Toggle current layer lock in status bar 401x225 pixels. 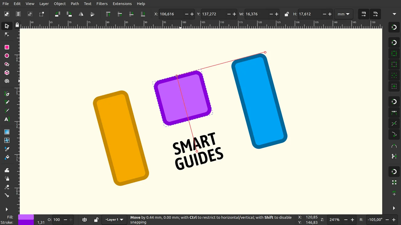point(96,220)
